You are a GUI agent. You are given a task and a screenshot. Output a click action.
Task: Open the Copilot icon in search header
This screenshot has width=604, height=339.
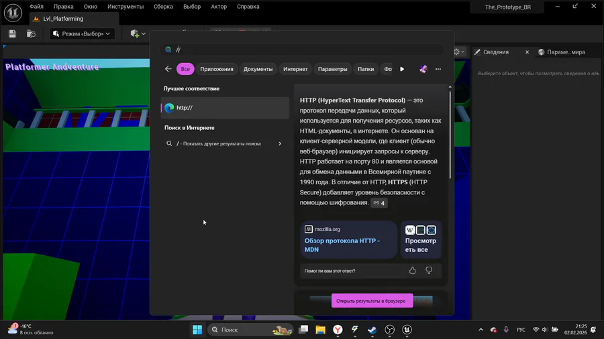(x=423, y=69)
